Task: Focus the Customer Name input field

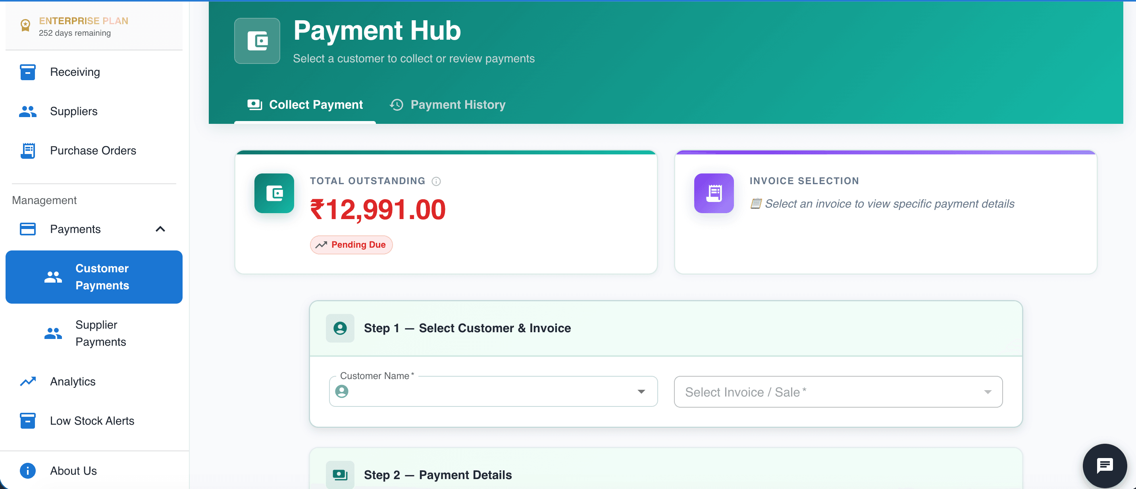Action: 493,391
